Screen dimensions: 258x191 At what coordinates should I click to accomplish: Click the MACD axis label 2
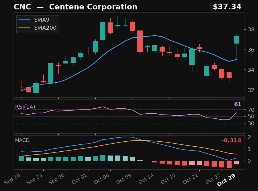pos(249,137)
